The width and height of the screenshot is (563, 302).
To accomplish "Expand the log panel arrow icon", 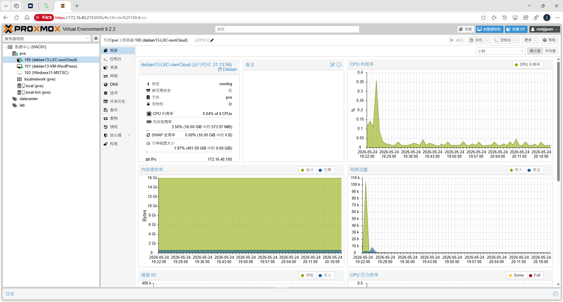I will [x=555, y=294].
